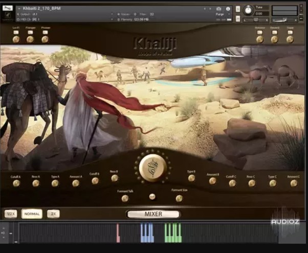This screenshot has width=308, height=253.
Task: Click the Amount C knob
Action: tap(293, 183)
